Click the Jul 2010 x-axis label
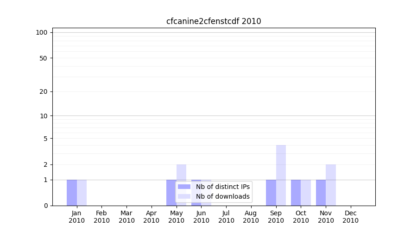 point(226,217)
